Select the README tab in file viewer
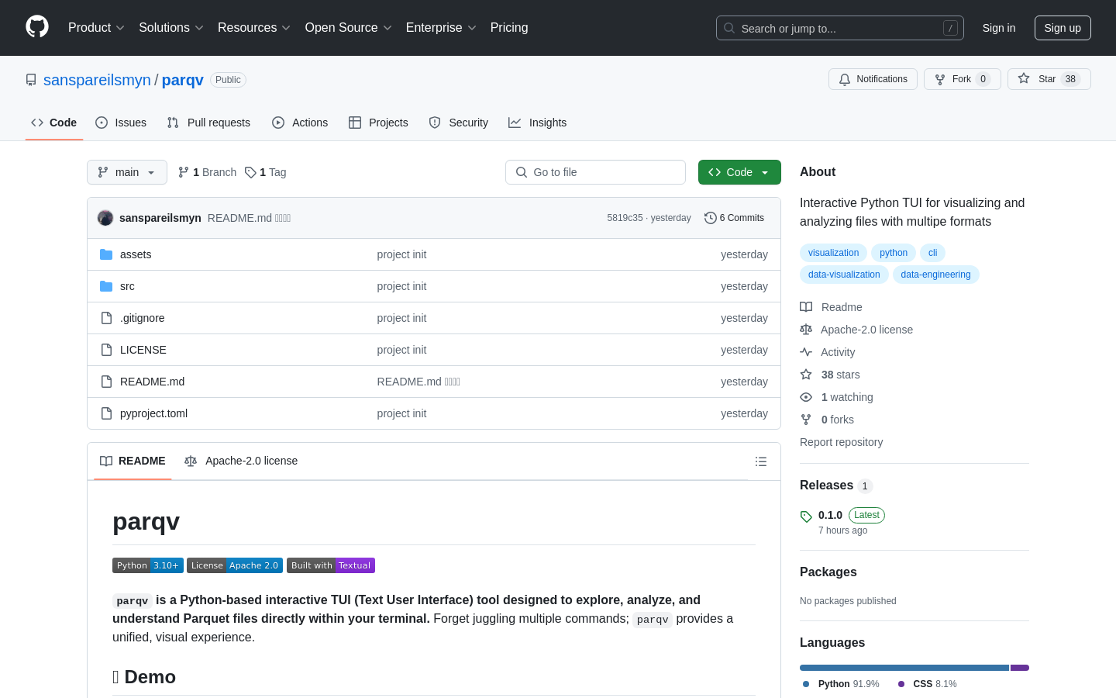This screenshot has height=698, width=1116. pyautogui.click(x=133, y=461)
